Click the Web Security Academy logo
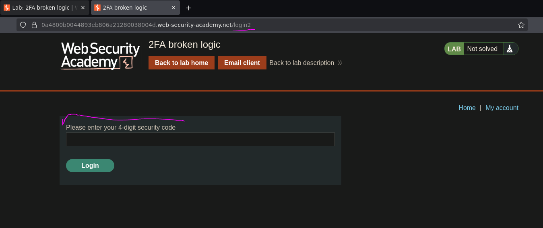Screen dimensions: 543x228 (100, 56)
